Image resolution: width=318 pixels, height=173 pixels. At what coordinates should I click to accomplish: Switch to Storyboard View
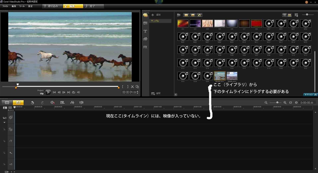tap(7, 102)
